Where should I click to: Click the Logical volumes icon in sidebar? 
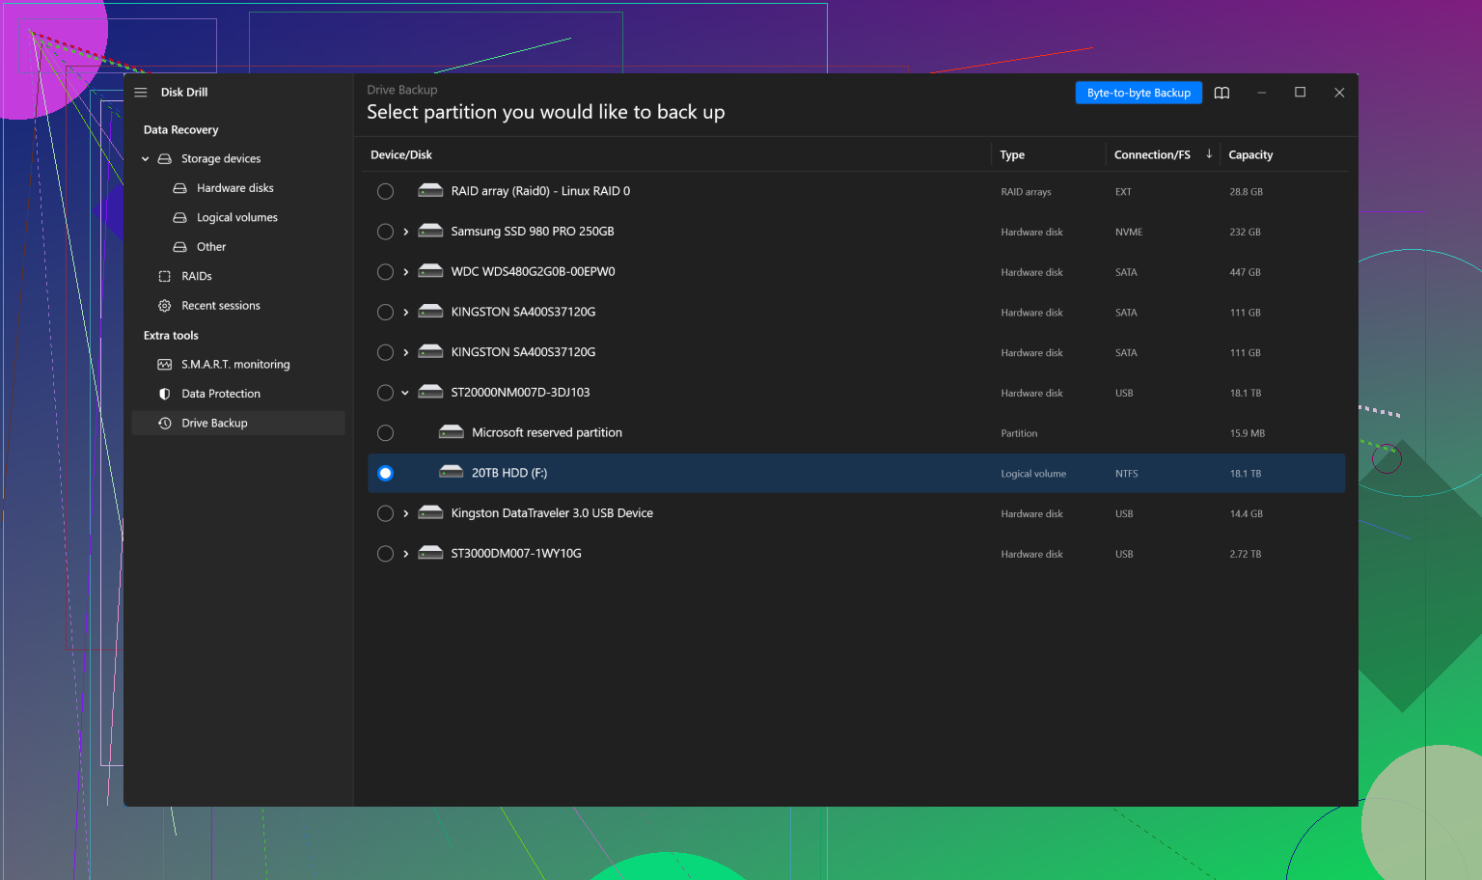coord(179,218)
